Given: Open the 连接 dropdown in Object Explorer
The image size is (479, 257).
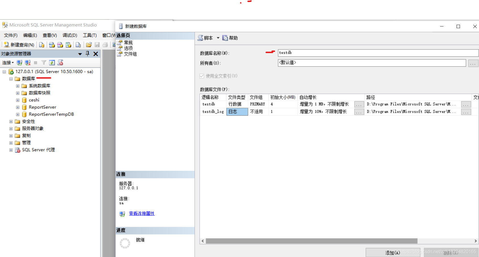Looking at the screenshot, I should pos(8,63).
